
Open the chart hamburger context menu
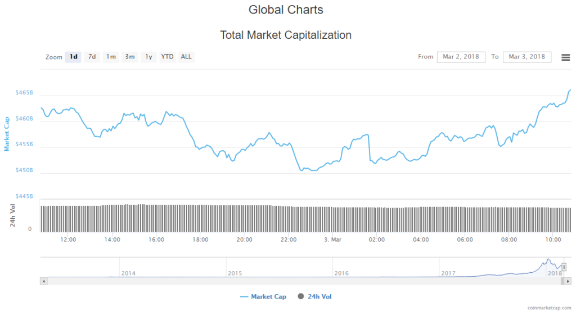[565, 57]
